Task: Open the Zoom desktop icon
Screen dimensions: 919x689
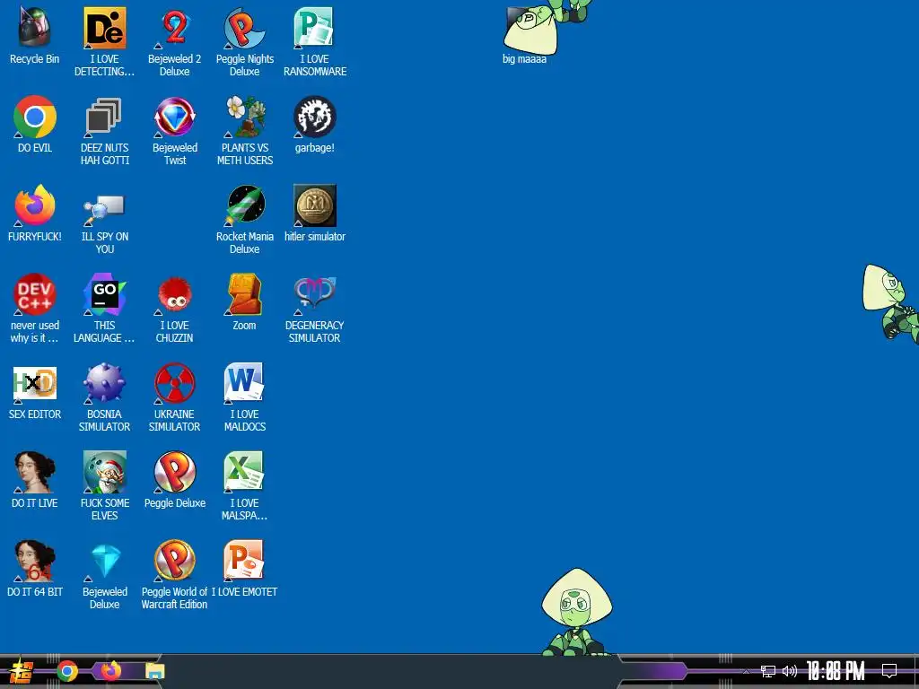Action: (244, 302)
